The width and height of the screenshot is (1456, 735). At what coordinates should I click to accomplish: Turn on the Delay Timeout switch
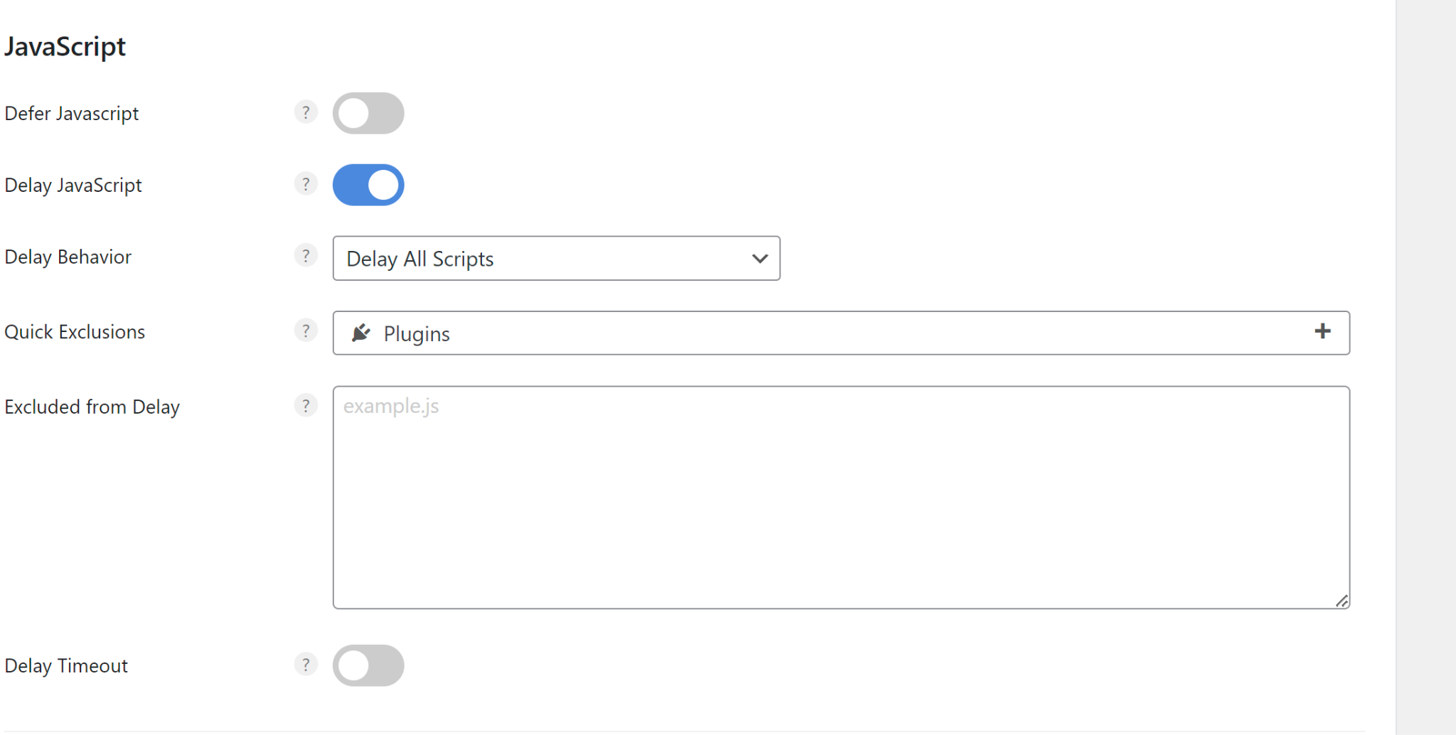coord(368,665)
